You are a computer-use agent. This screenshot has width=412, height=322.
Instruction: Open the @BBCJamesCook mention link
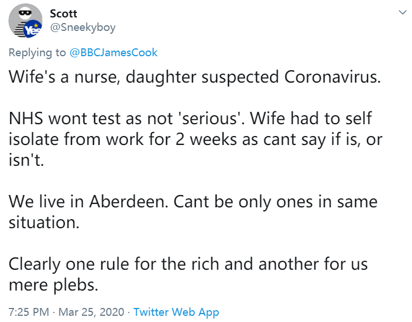(x=113, y=52)
